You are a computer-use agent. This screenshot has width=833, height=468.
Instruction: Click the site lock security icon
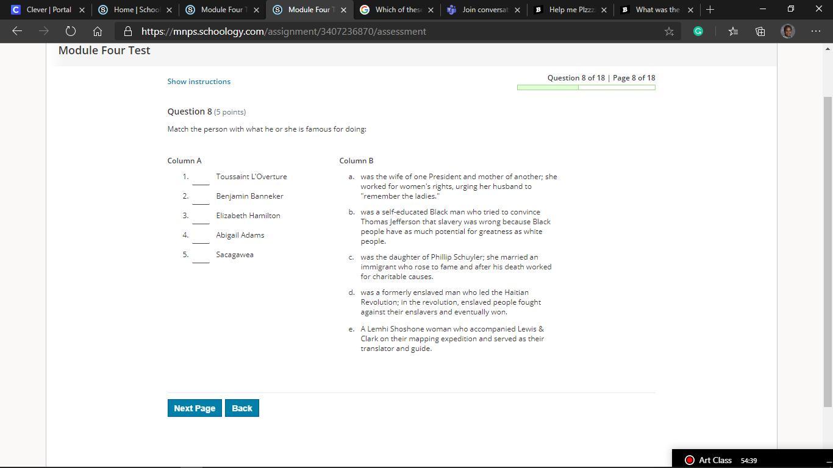(x=128, y=31)
